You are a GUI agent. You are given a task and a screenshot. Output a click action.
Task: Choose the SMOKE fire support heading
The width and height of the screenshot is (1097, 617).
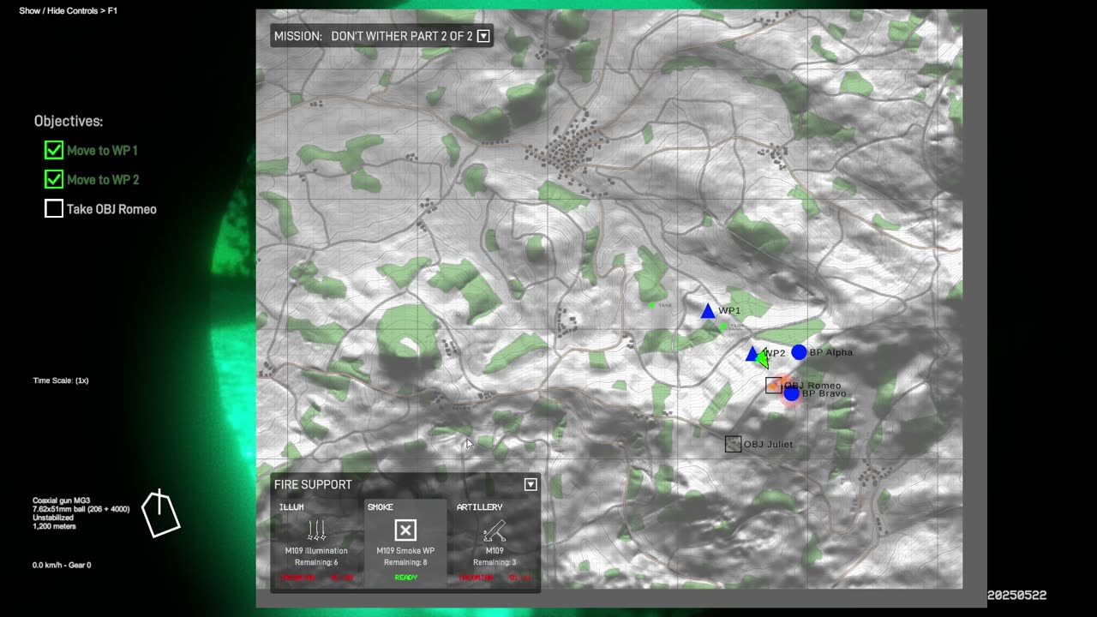pyautogui.click(x=381, y=507)
